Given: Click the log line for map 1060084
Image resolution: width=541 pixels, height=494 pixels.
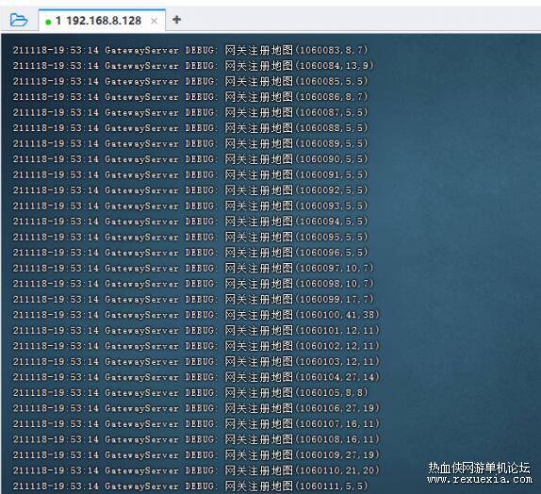Looking at the screenshot, I should click(193, 66).
